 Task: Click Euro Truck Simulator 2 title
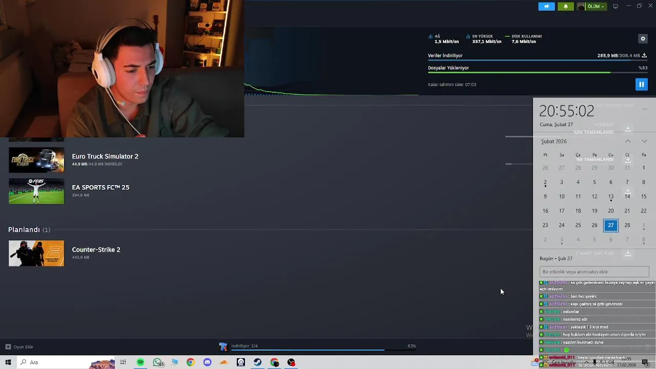click(105, 156)
